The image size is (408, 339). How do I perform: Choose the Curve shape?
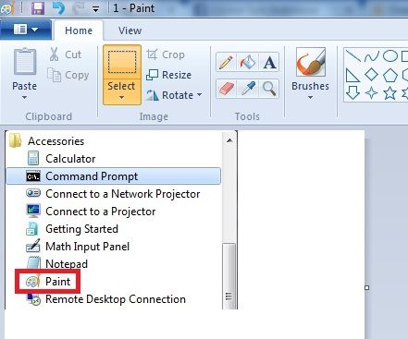[371, 56]
